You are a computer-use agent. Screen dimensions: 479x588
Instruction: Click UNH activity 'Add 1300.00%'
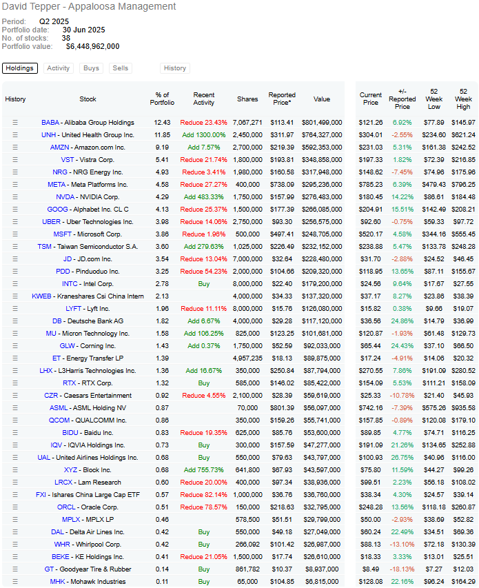(204, 135)
